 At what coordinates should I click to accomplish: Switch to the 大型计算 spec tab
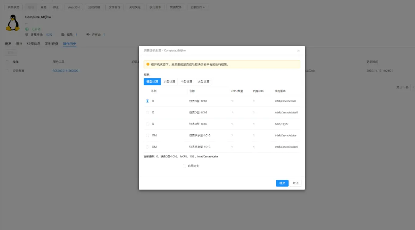(x=204, y=82)
